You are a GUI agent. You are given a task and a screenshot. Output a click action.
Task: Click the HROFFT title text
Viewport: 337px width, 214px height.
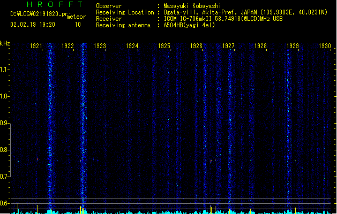point(55,4)
